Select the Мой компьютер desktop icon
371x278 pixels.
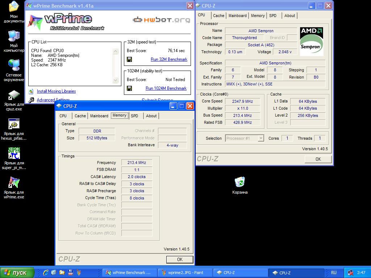pyautogui.click(x=14, y=36)
